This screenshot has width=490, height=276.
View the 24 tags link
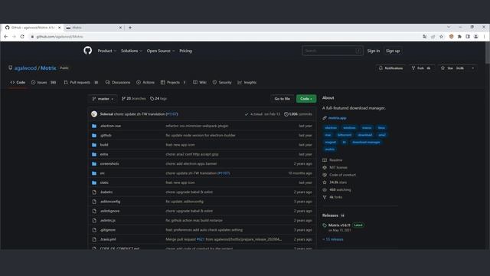tap(158, 99)
